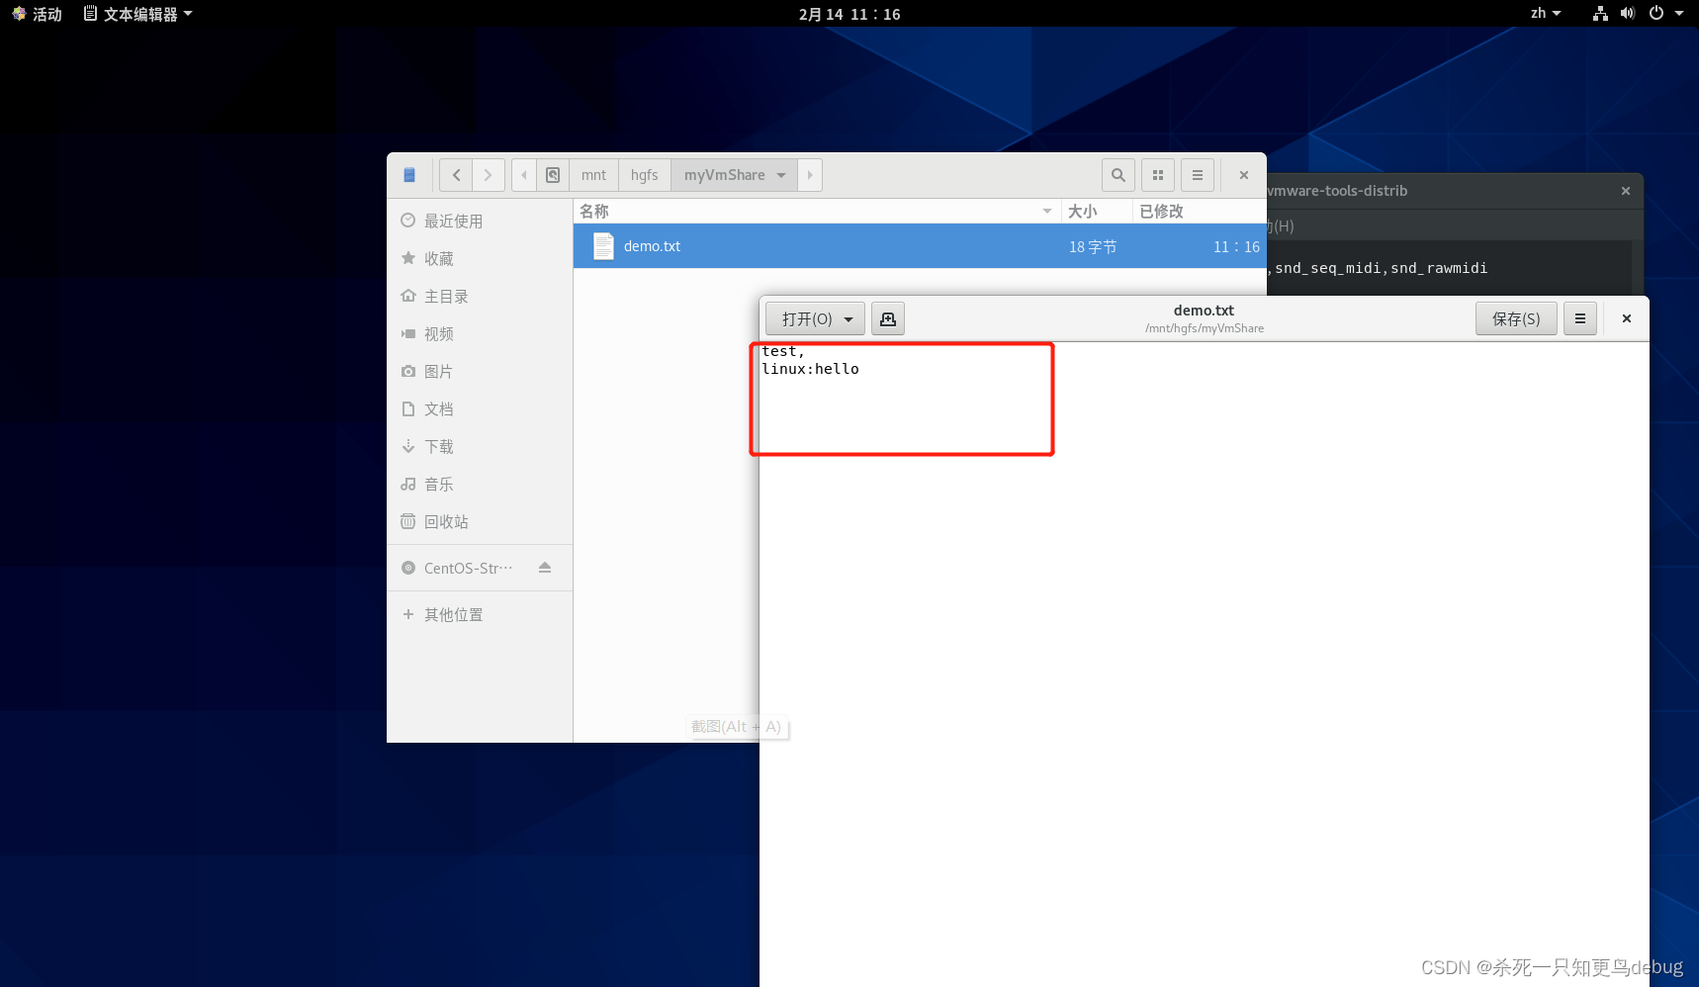Select the CentOS-Str disc in sidebar
The image size is (1699, 987).
pyautogui.click(x=468, y=569)
